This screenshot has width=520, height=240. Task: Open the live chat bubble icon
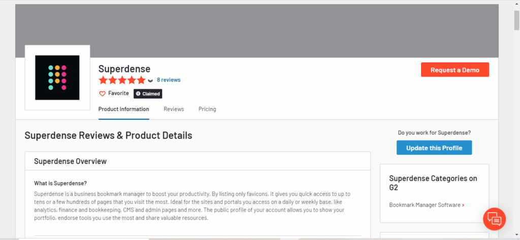pos(495,219)
